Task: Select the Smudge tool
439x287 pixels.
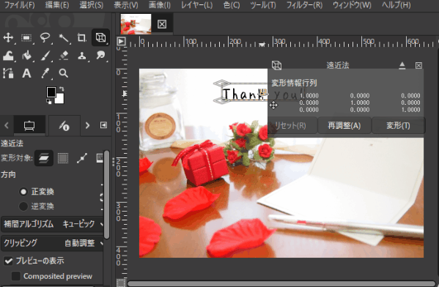Action: [100, 56]
